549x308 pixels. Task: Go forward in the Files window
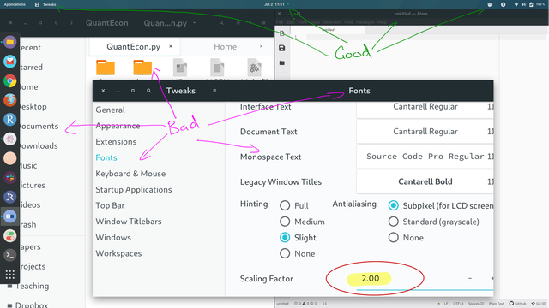coord(71,23)
